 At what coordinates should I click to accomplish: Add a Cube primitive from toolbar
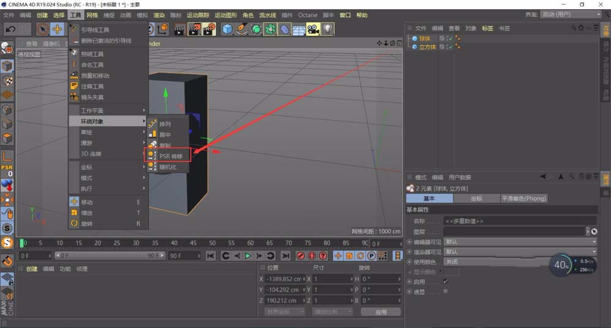pyautogui.click(x=227, y=29)
